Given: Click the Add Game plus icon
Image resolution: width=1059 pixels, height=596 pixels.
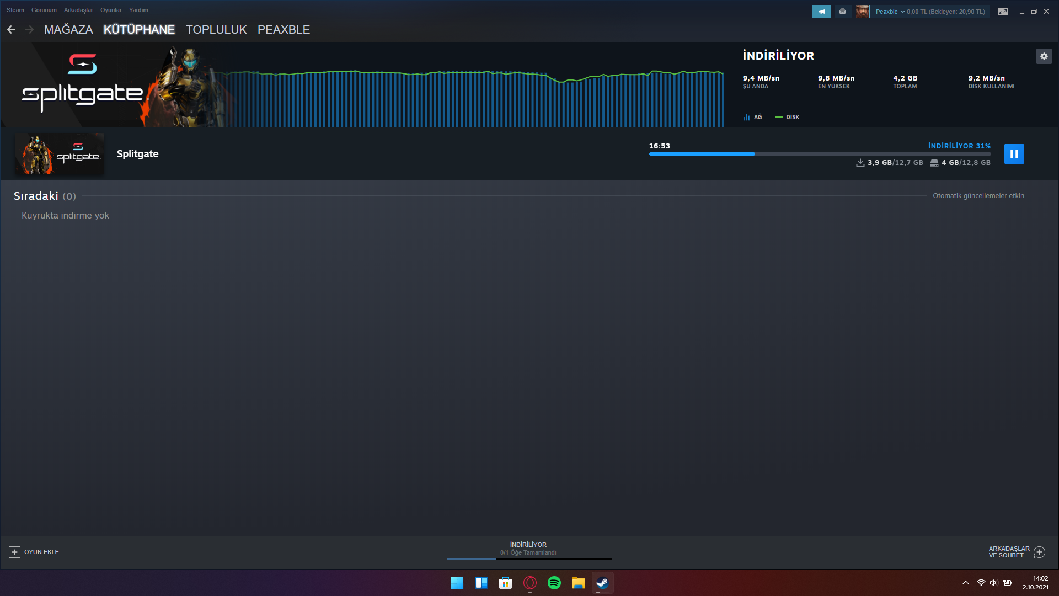Looking at the screenshot, I should 14,552.
